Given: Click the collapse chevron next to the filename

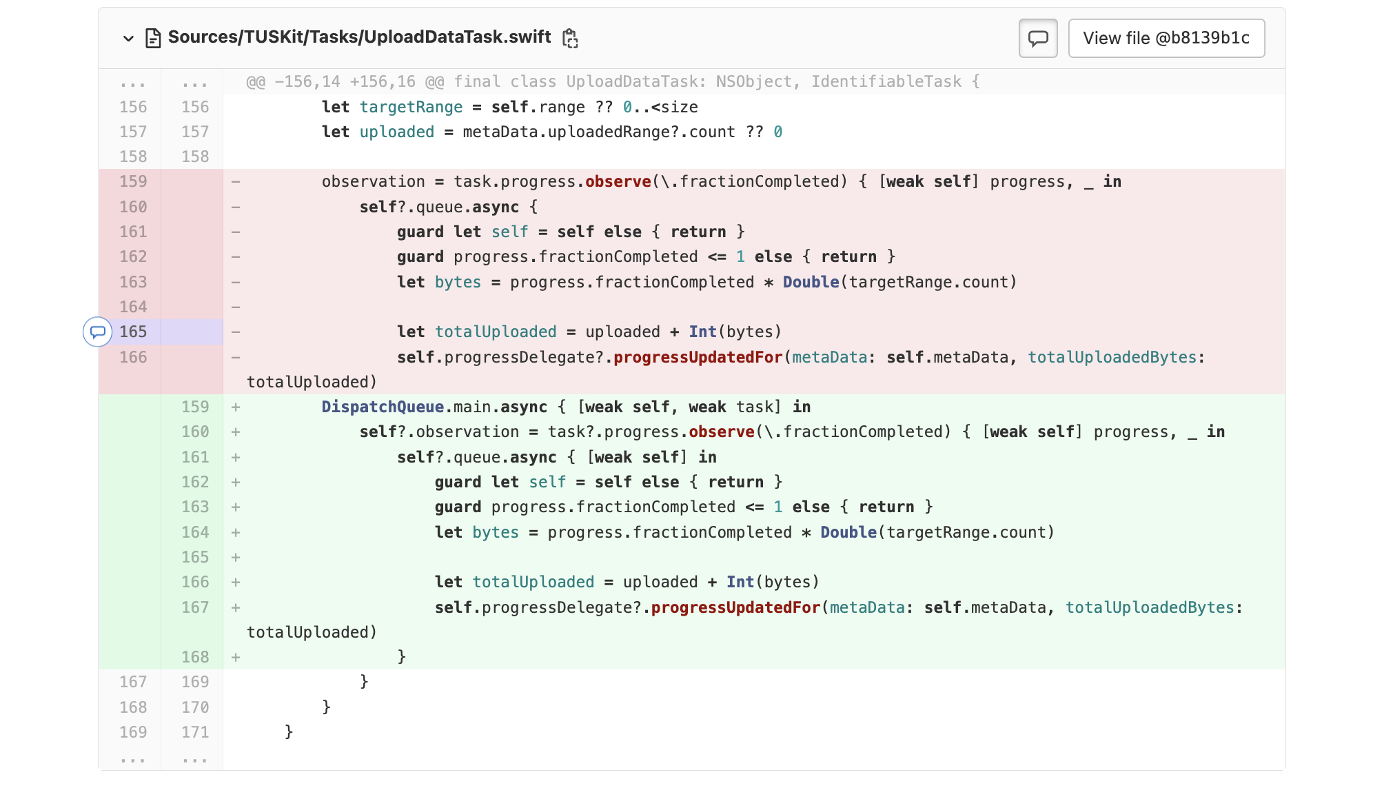Looking at the screenshot, I should [128, 39].
